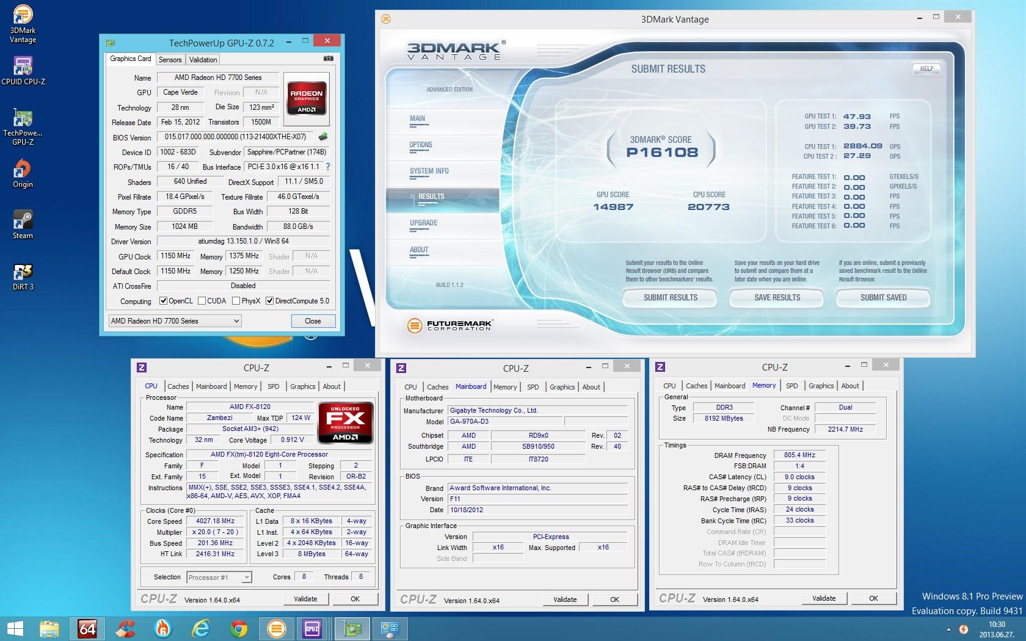Click the SAVE RESULTS button
The height and width of the screenshot is (641, 1026).
777,298
